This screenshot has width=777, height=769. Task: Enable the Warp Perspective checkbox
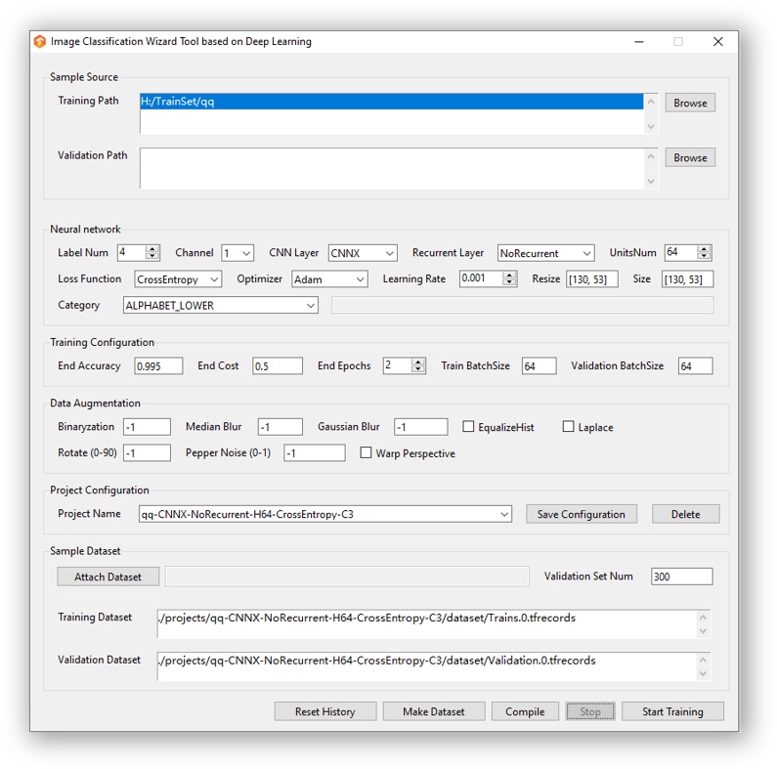click(x=366, y=452)
